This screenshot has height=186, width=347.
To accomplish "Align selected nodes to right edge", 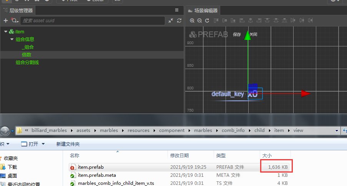I will (259, 21).
